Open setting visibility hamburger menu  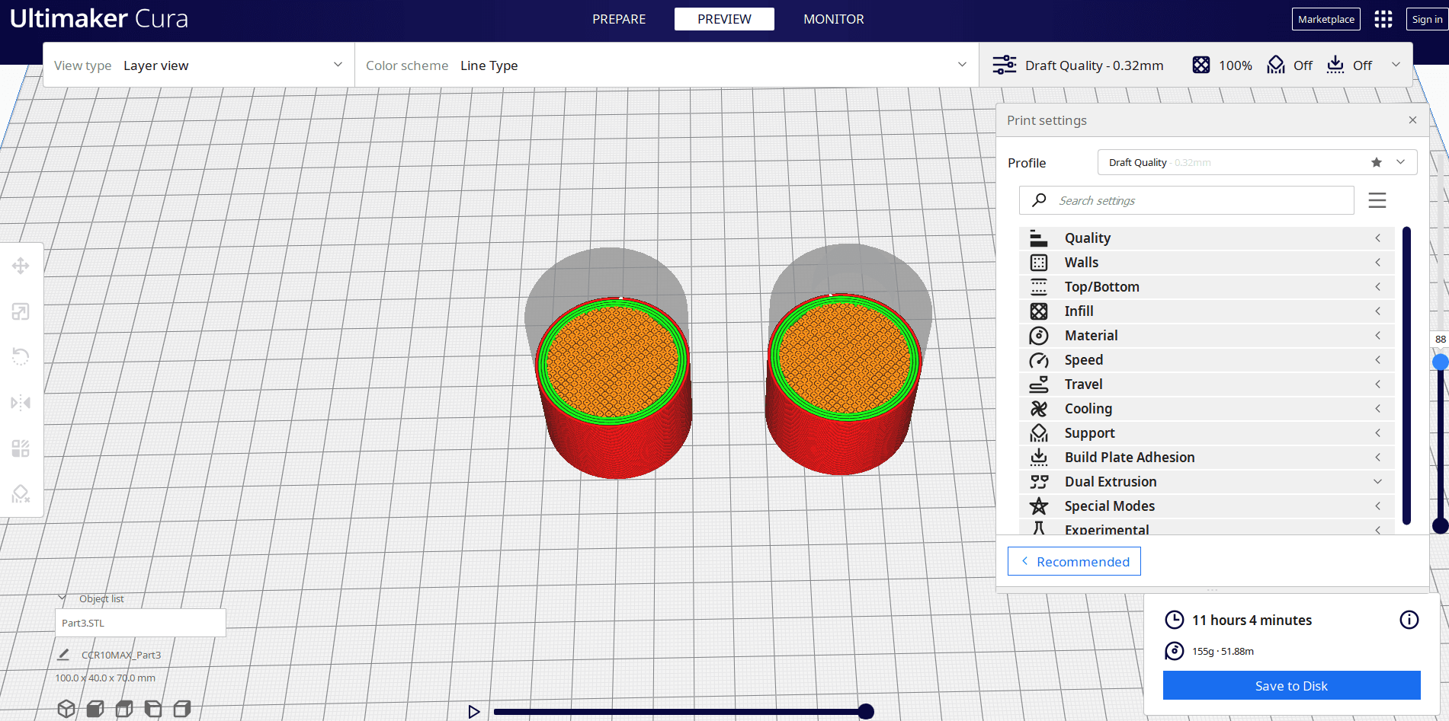[x=1377, y=200]
